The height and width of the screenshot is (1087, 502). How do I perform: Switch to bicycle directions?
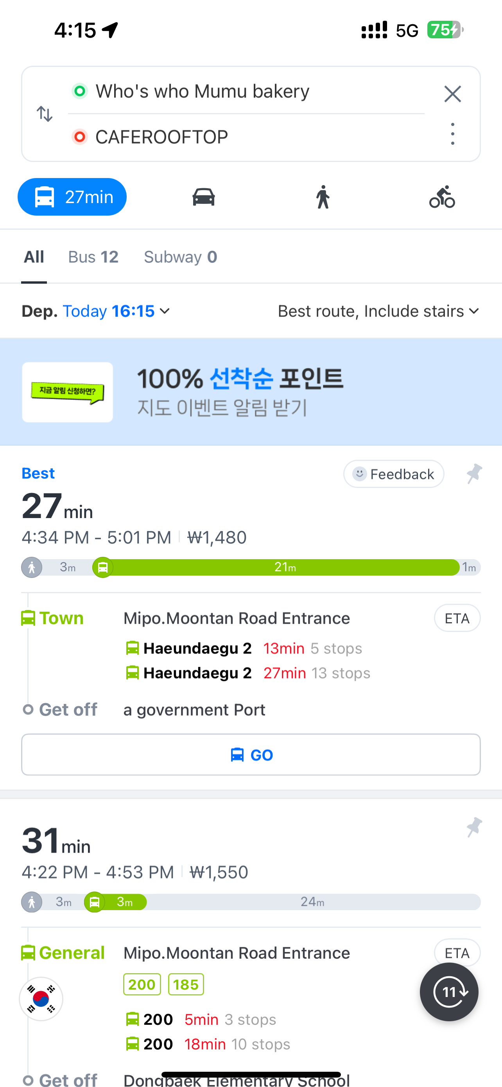[442, 197]
